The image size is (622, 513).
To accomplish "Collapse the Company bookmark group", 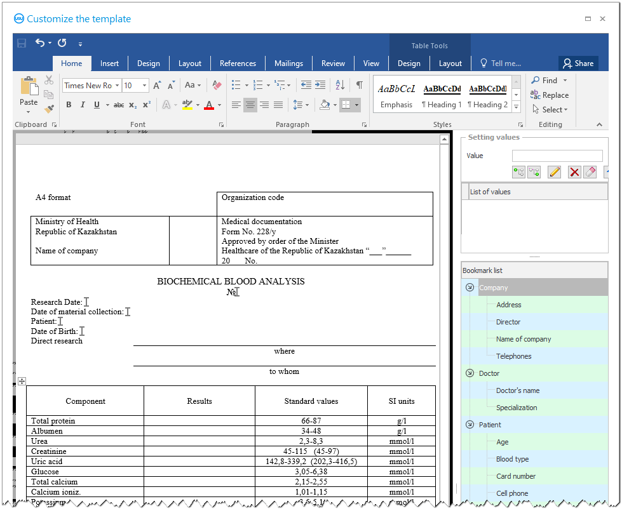I will [470, 288].
